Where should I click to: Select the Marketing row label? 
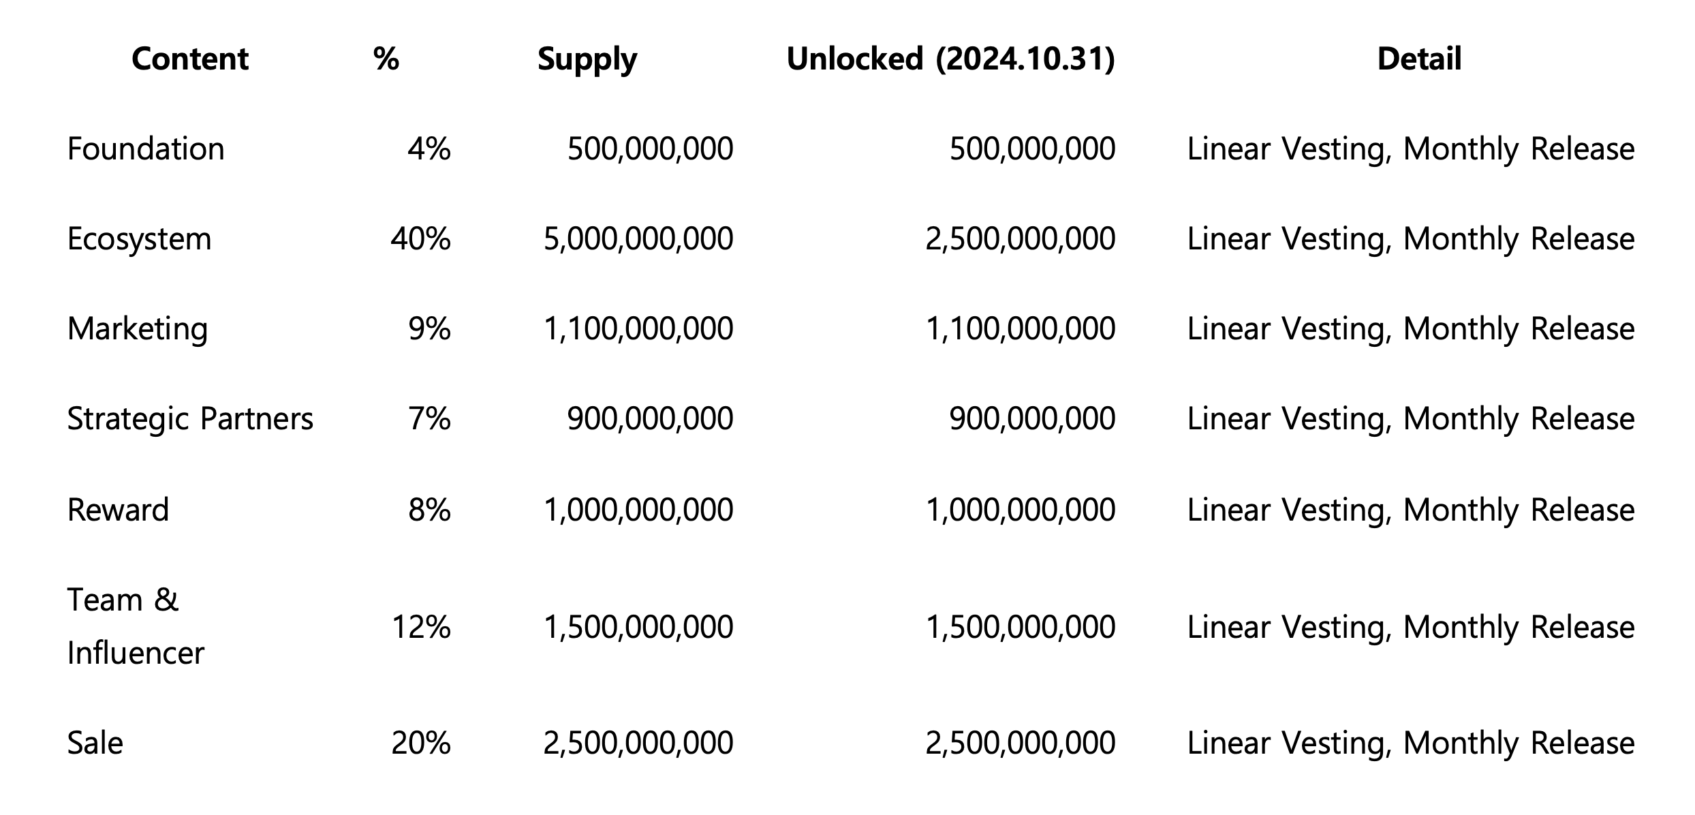coord(138,329)
